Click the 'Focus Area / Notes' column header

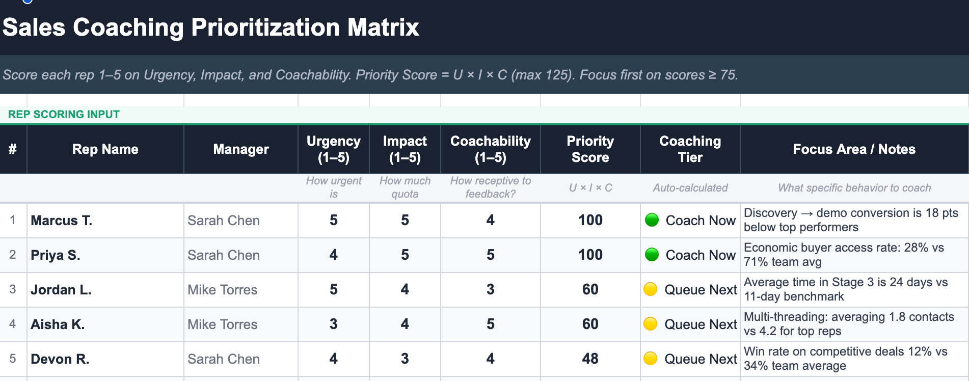click(854, 149)
